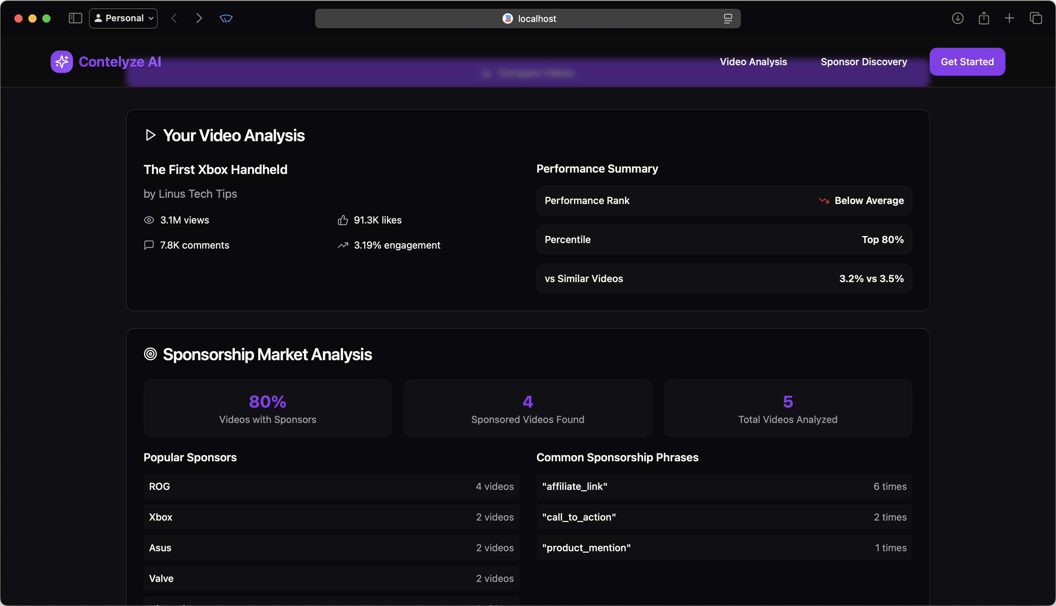
Task: Show tab overview icon
Action: click(x=1035, y=18)
